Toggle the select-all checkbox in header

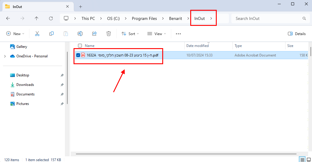[x=80, y=46]
